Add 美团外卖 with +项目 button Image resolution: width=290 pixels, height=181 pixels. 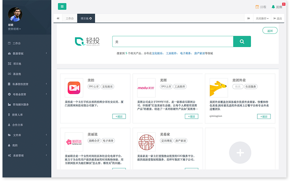click(264, 117)
